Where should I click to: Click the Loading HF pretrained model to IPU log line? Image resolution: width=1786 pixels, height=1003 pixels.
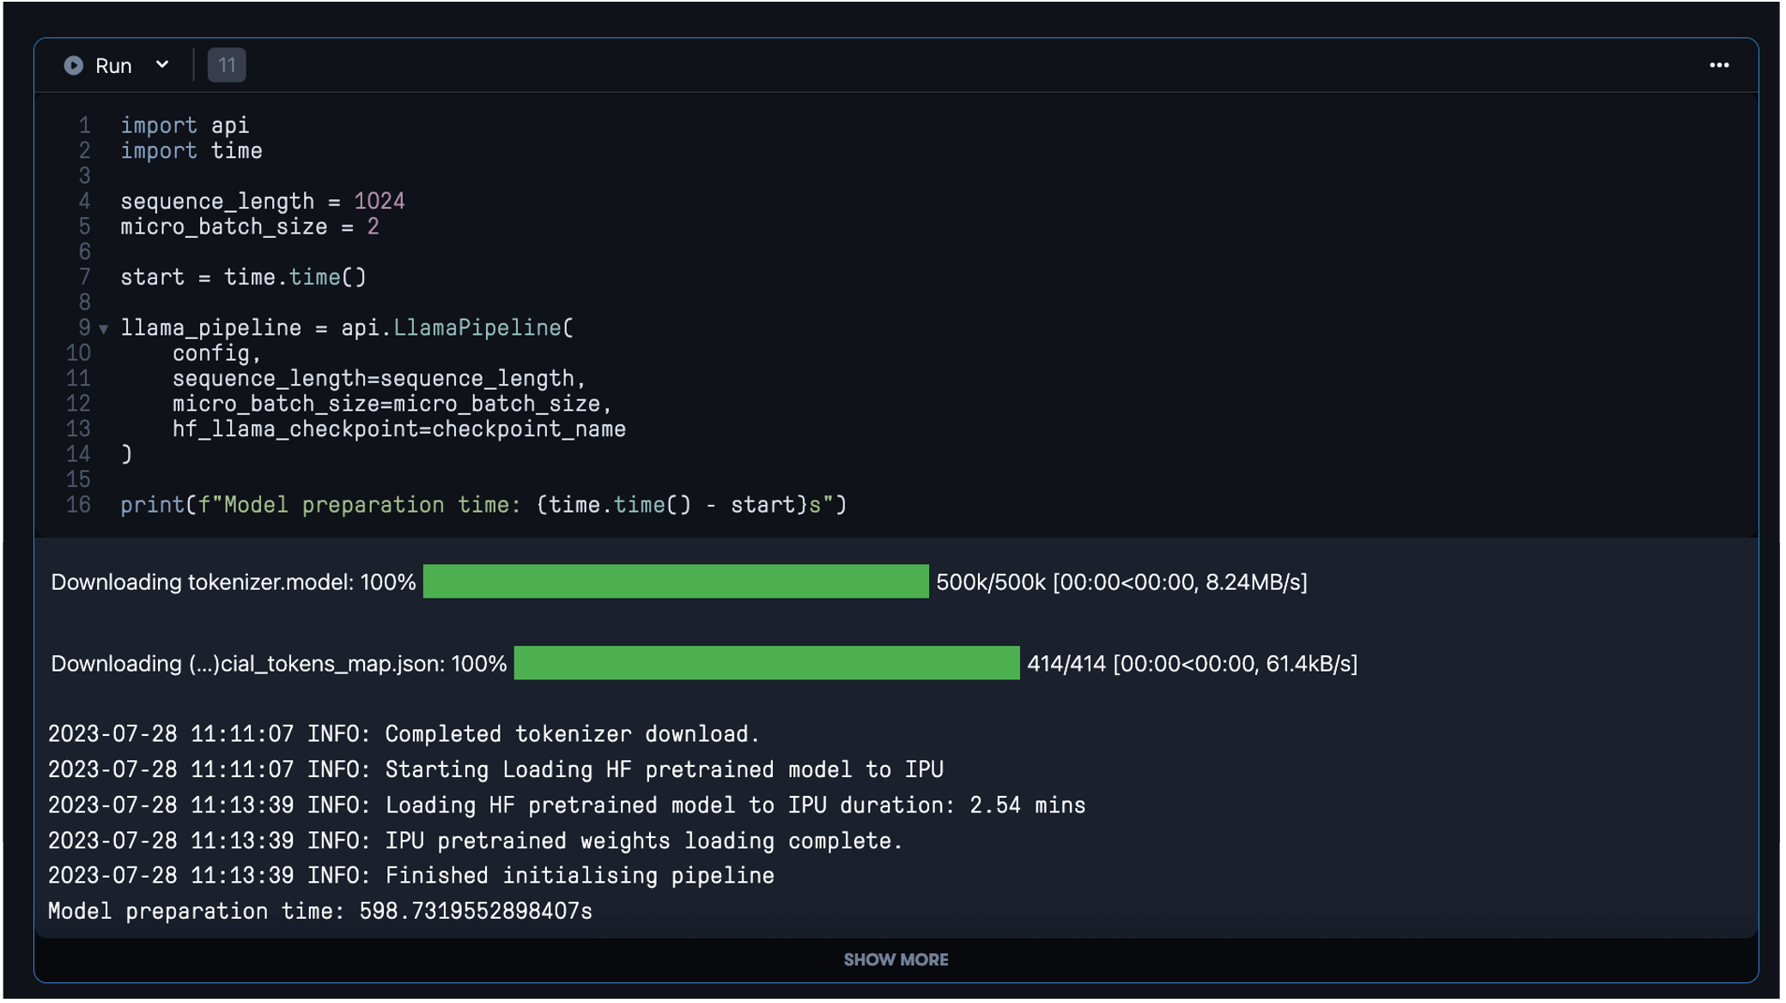pos(495,769)
